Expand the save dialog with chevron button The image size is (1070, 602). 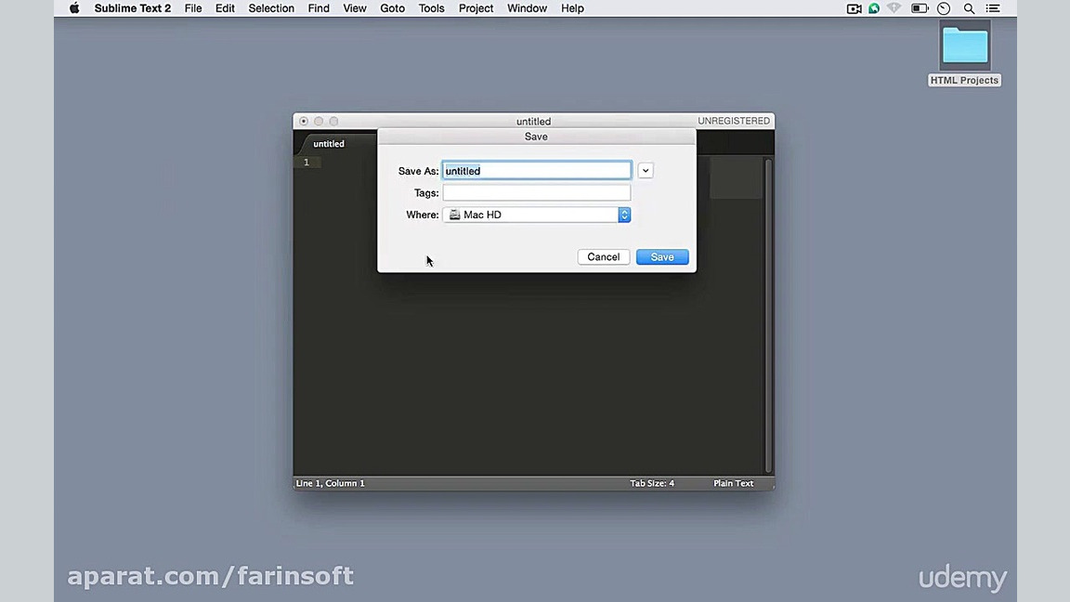(645, 171)
